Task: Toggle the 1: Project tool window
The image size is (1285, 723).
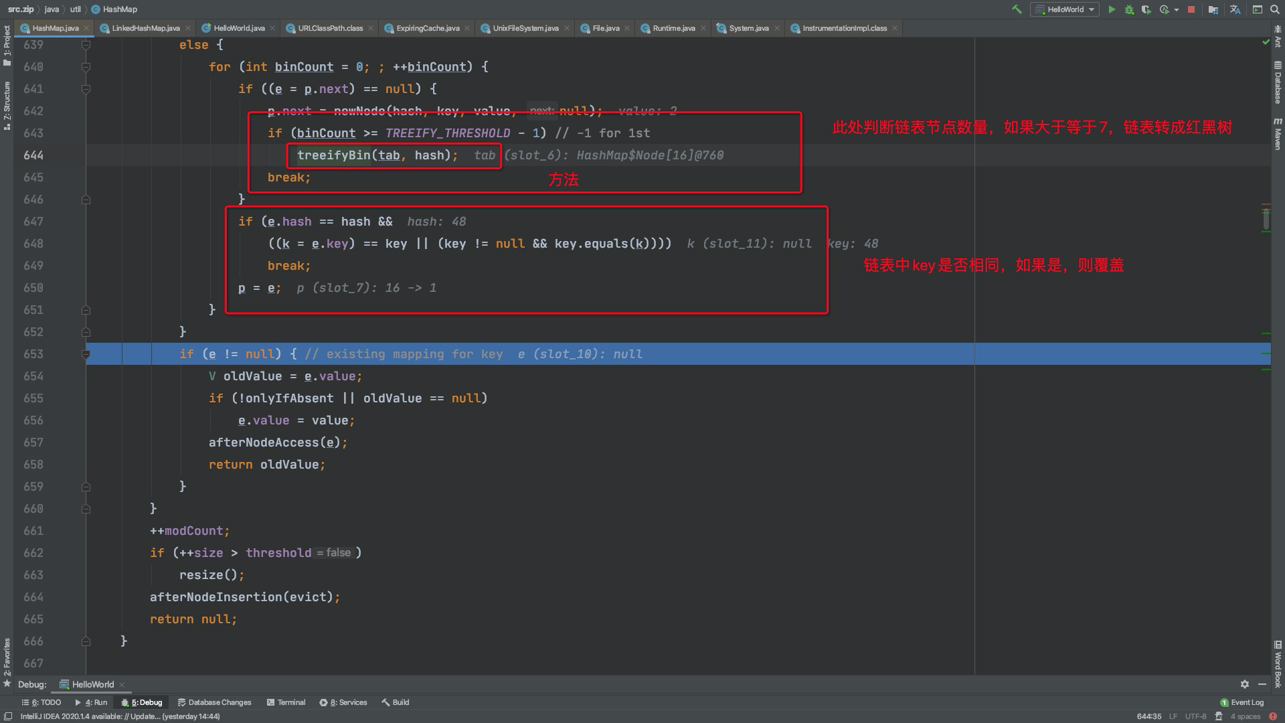Action: [x=7, y=46]
